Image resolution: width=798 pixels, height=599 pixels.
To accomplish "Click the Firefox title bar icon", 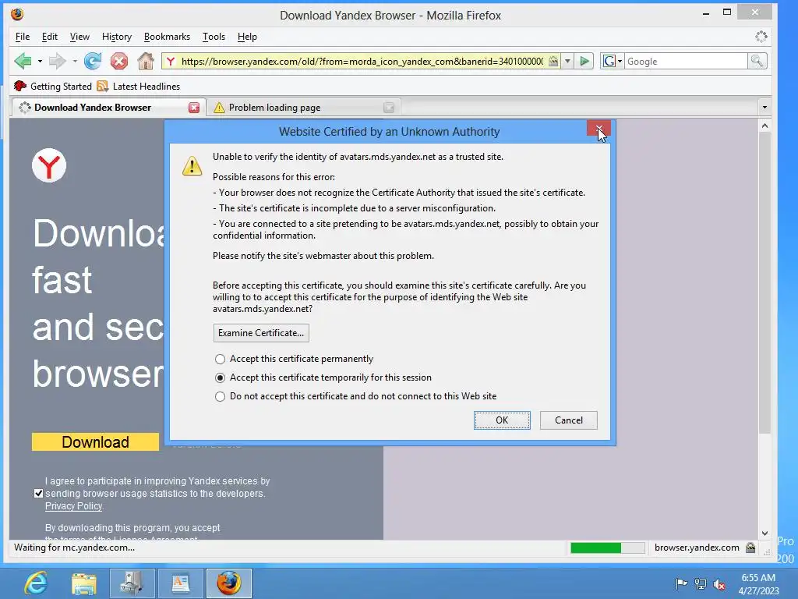I will 17,14.
